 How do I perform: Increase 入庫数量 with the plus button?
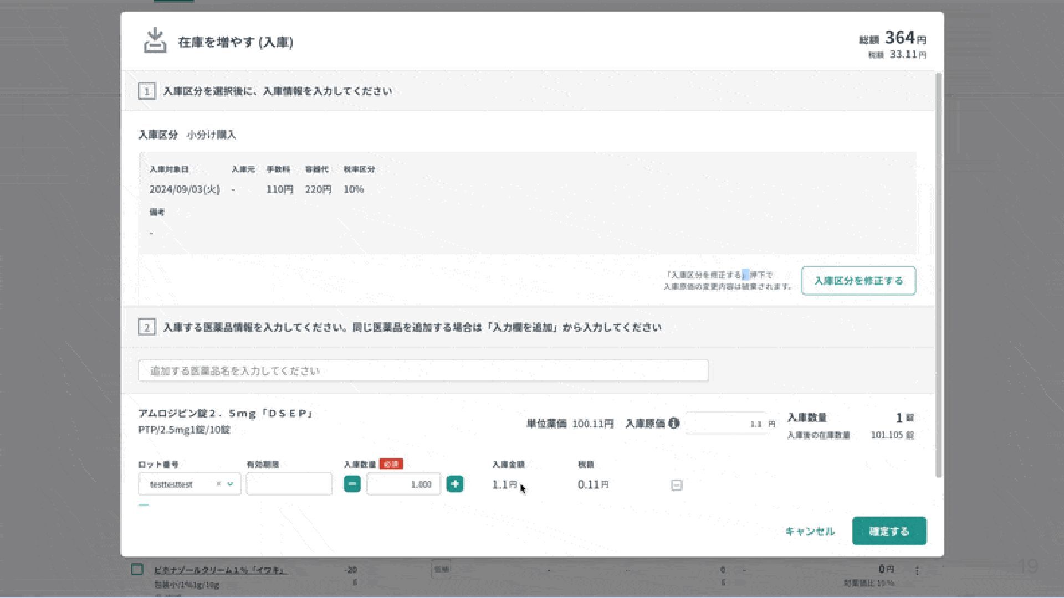click(x=455, y=484)
